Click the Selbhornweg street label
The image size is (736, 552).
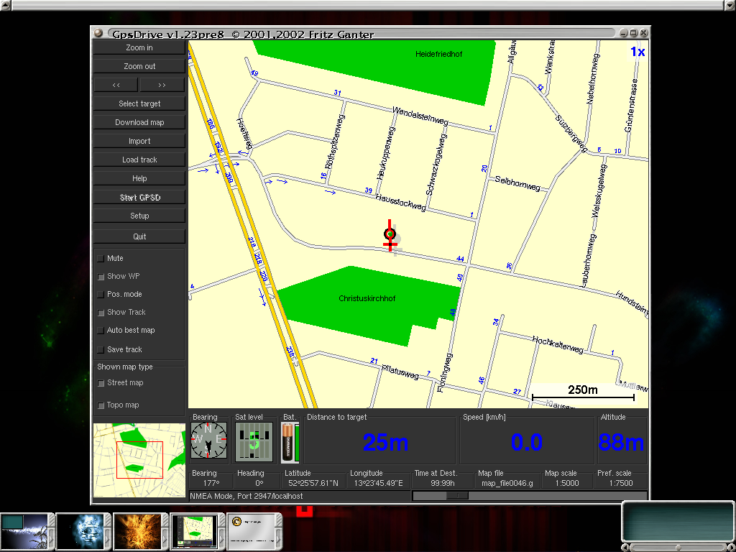click(x=517, y=183)
